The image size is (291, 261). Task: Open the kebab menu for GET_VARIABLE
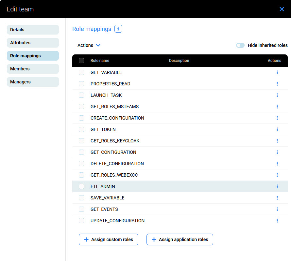pyautogui.click(x=277, y=72)
